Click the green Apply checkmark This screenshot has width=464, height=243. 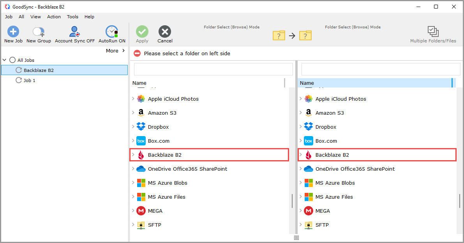pyautogui.click(x=142, y=31)
